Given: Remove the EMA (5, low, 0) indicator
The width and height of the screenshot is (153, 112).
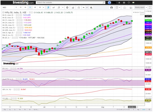Looking at the screenshot, I should 21,35.
